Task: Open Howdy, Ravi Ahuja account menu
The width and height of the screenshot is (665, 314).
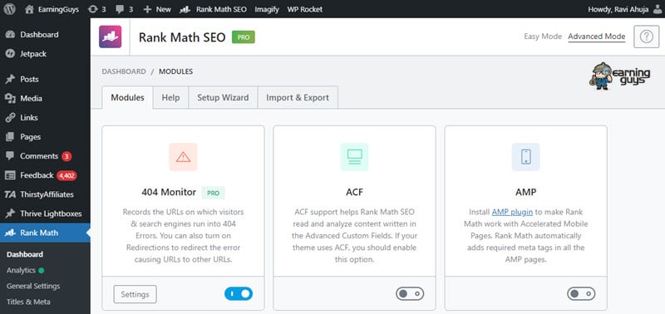Action: point(618,9)
